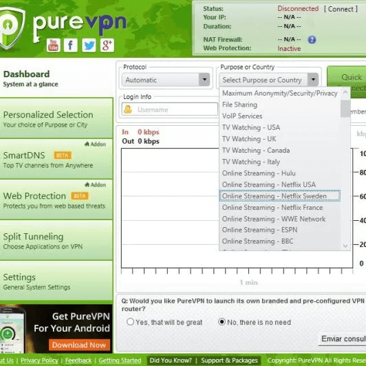Click the Out 0 kbps reading
This screenshot has width=366, height=366.
pyautogui.click(x=140, y=141)
